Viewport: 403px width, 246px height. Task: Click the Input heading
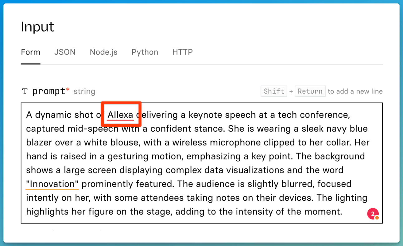(x=38, y=27)
